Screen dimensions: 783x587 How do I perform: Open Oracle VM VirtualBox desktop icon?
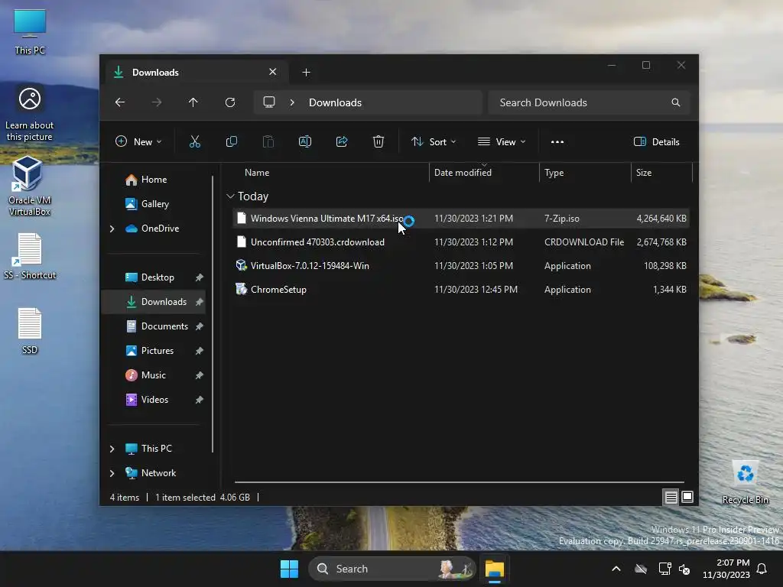coord(30,185)
